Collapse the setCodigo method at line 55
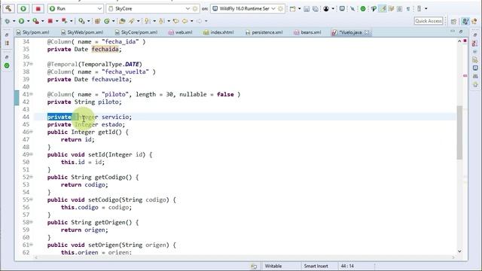This screenshot has height=271, width=482. (x=32, y=199)
